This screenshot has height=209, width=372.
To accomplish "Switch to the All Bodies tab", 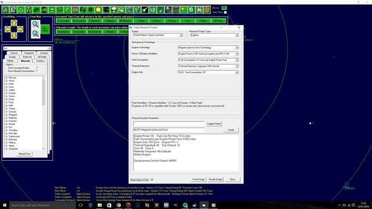I will click(x=42, y=57).
